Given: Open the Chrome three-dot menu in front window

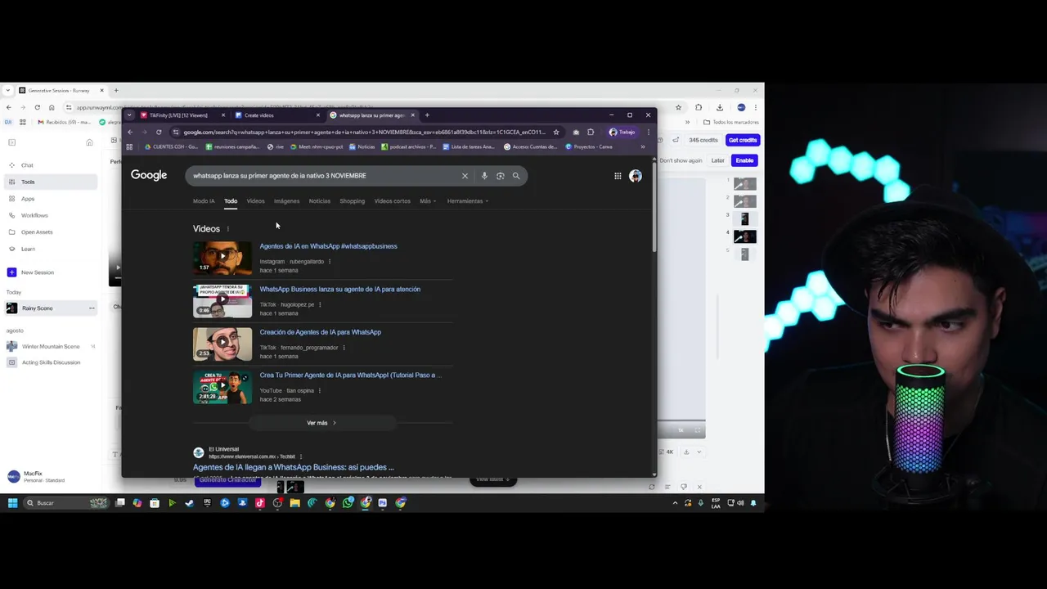Looking at the screenshot, I should pyautogui.click(x=649, y=132).
